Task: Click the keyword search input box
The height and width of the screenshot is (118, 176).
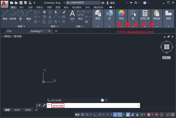Action: tap(83, 3)
